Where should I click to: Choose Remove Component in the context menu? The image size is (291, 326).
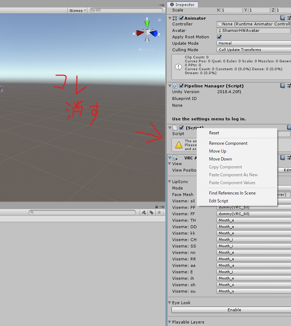tap(237, 143)
